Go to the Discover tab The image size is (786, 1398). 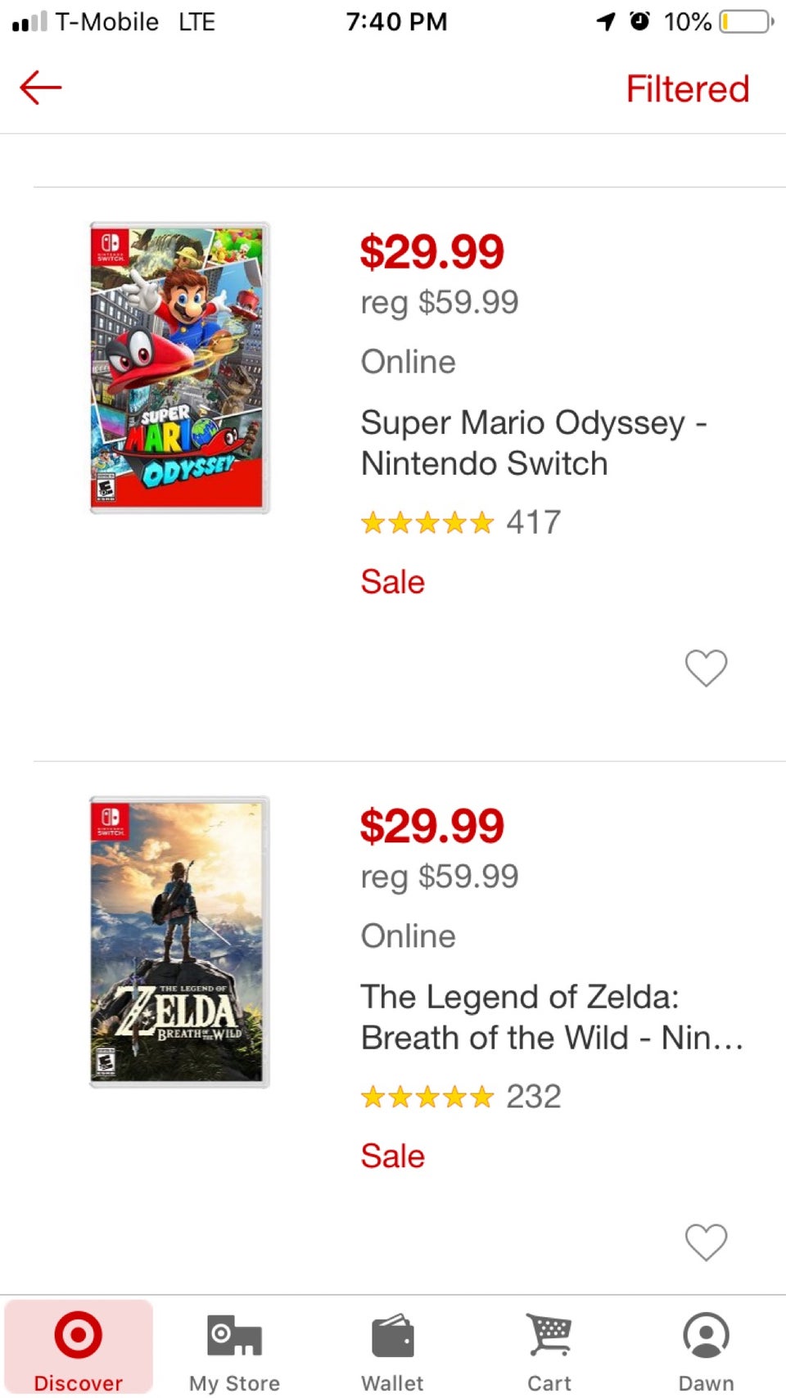[x=79, y=1348]
